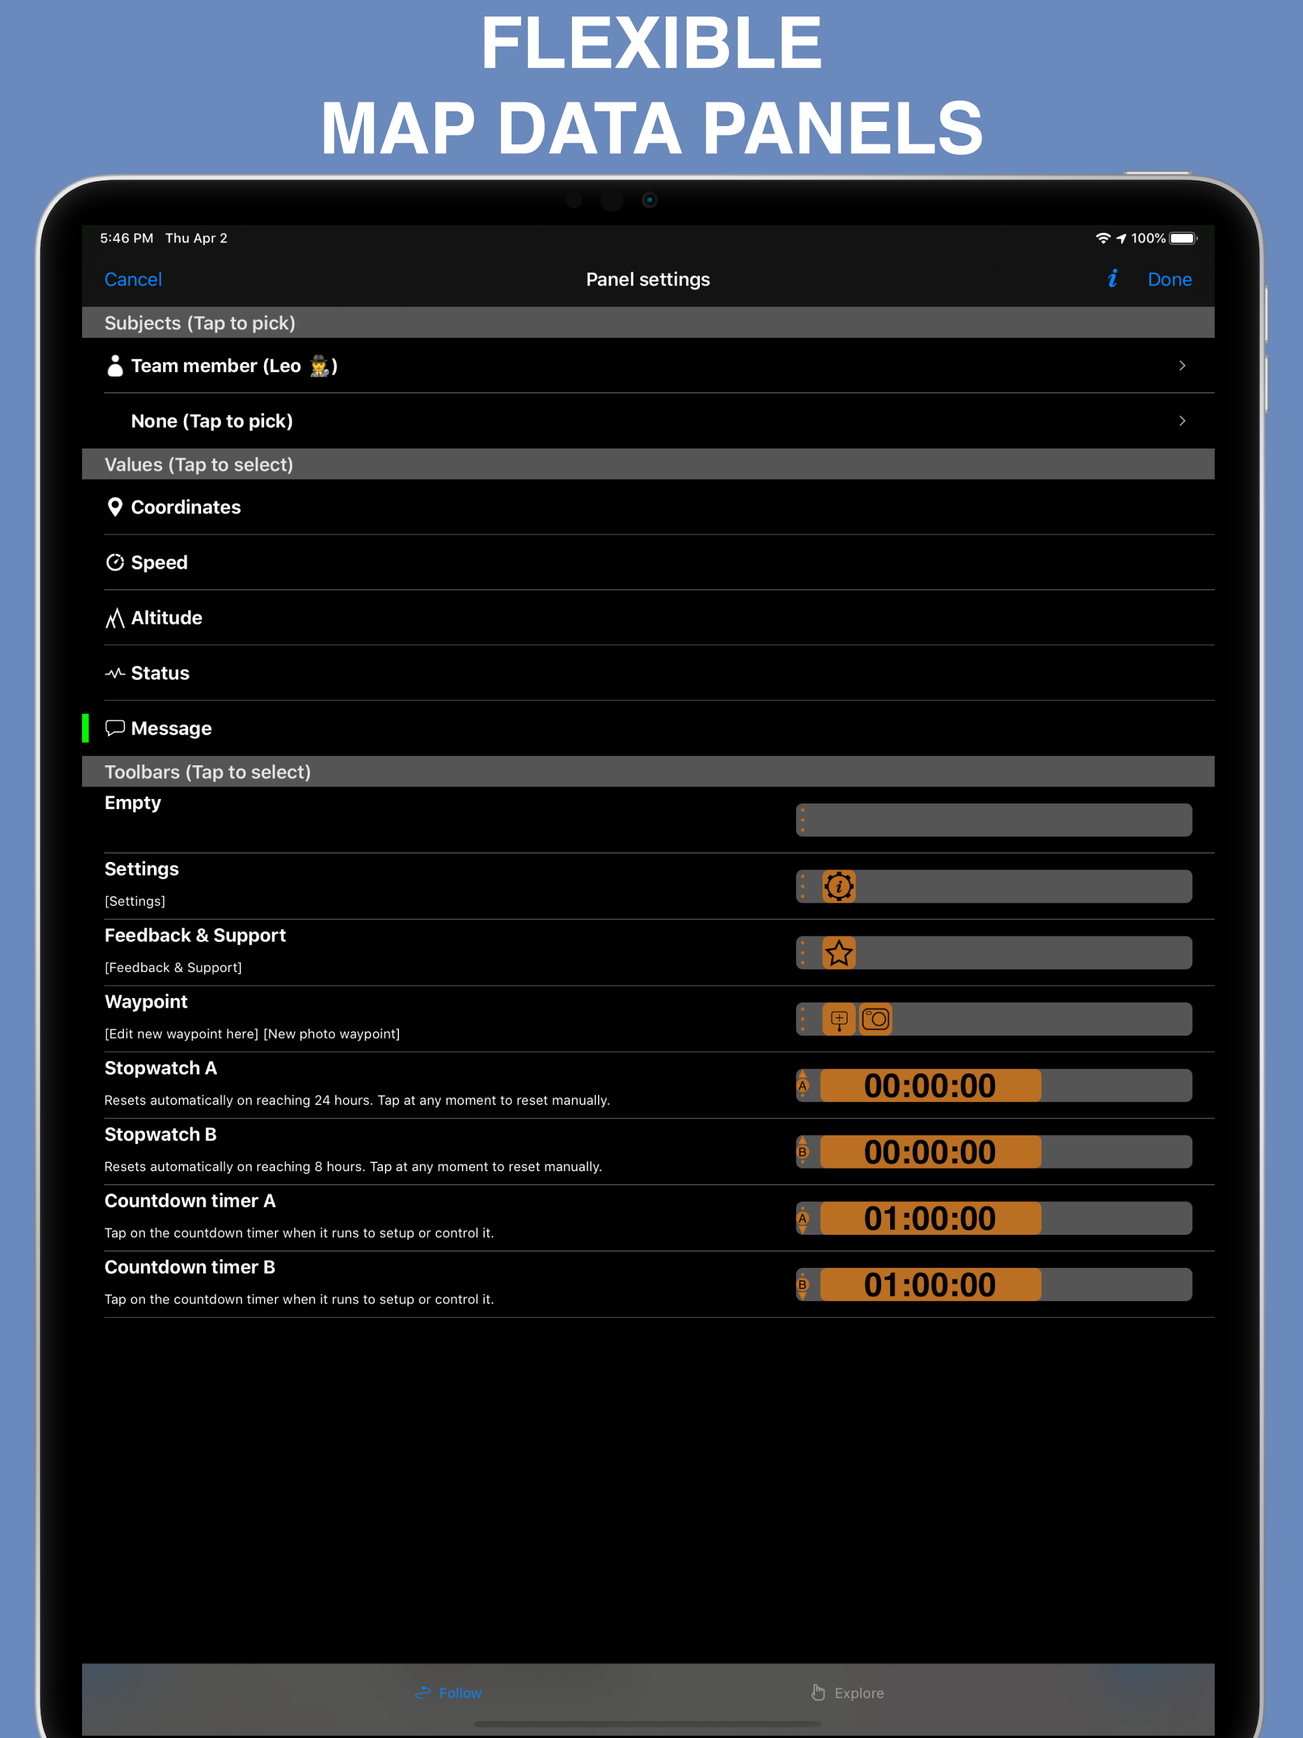Tap the "[Settings]" description text
The image size is (1303, 1738).
[x=135, y=901]
